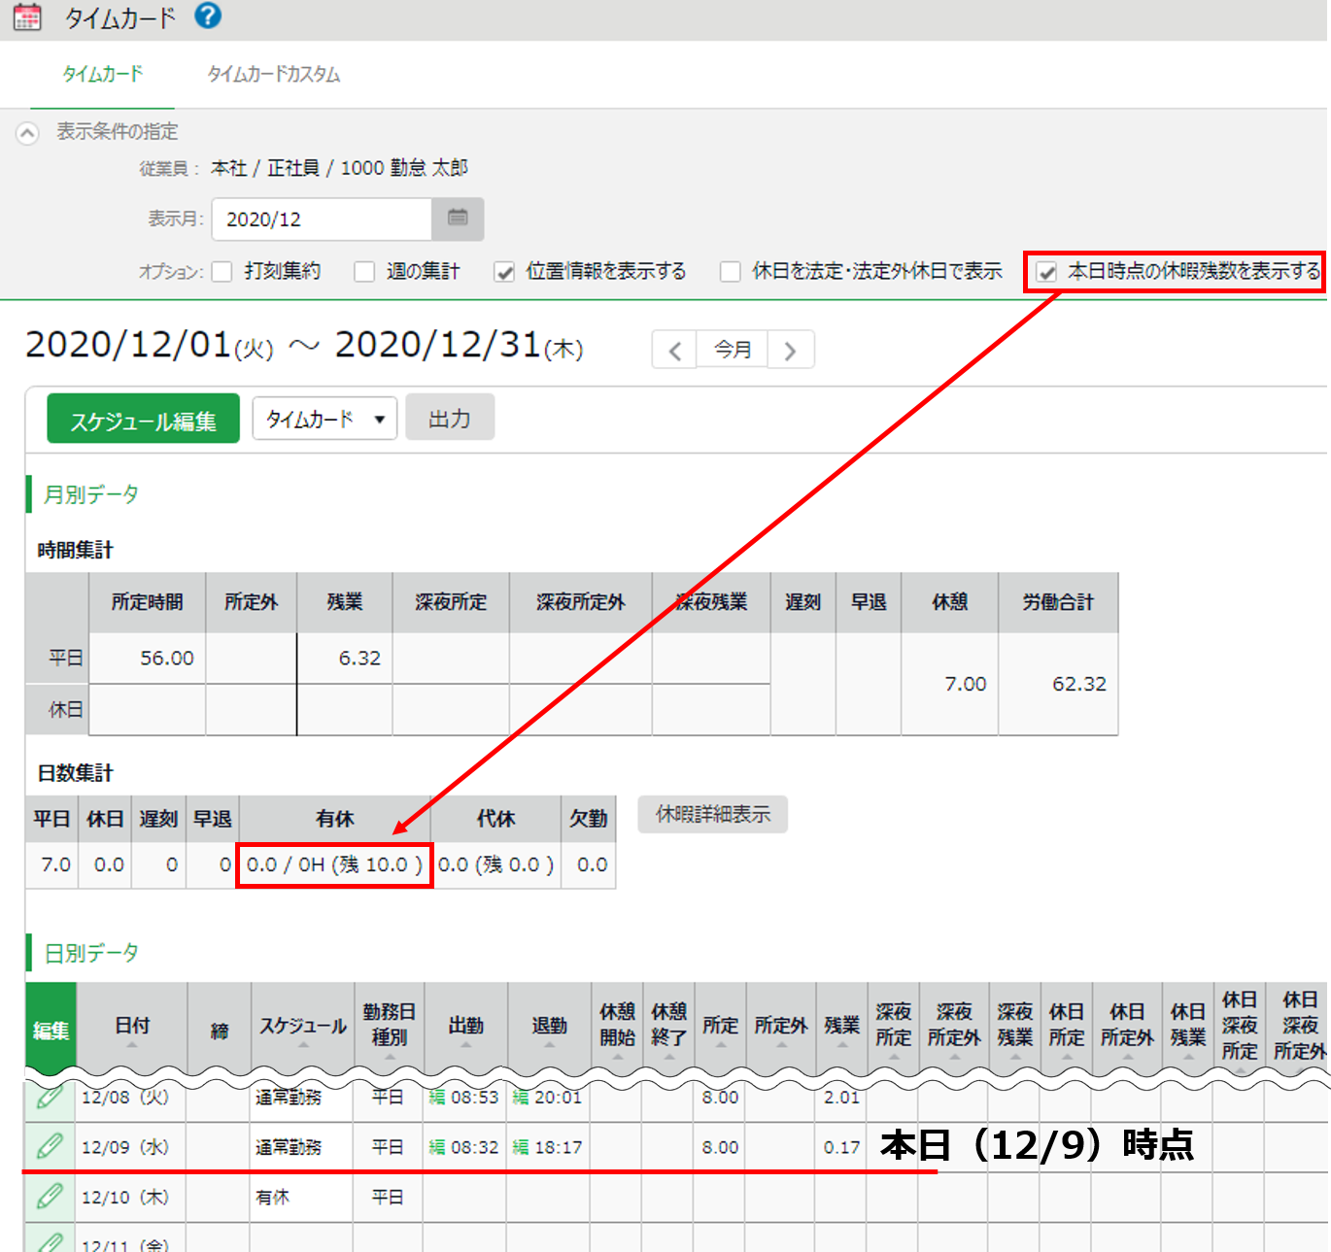Click the スケジュール編集 button

[x=143, y=420]
